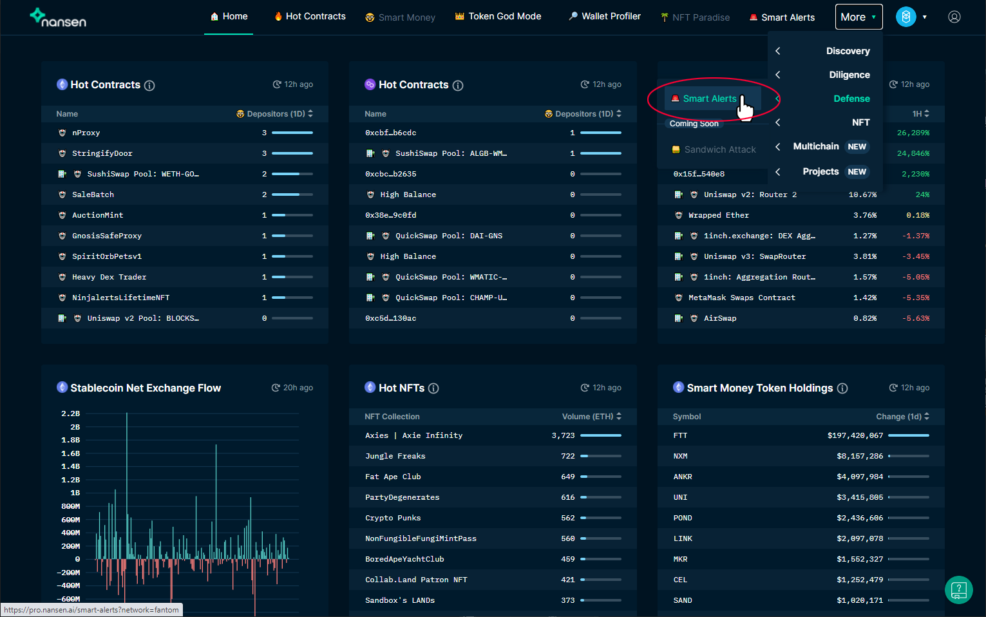986x617 pixels.
Task: Open the NFT Paradise nav link
Action: tap(695, 17)
